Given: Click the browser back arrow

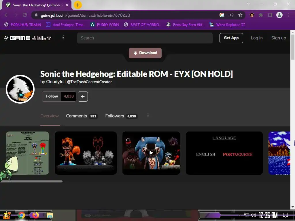Looking at the screenshot, I should pyautogui.click(x=6, y=15).
